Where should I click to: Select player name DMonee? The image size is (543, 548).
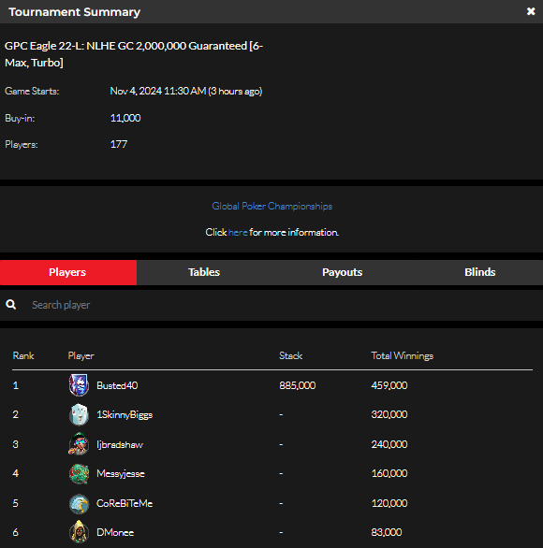pos(115,532)
